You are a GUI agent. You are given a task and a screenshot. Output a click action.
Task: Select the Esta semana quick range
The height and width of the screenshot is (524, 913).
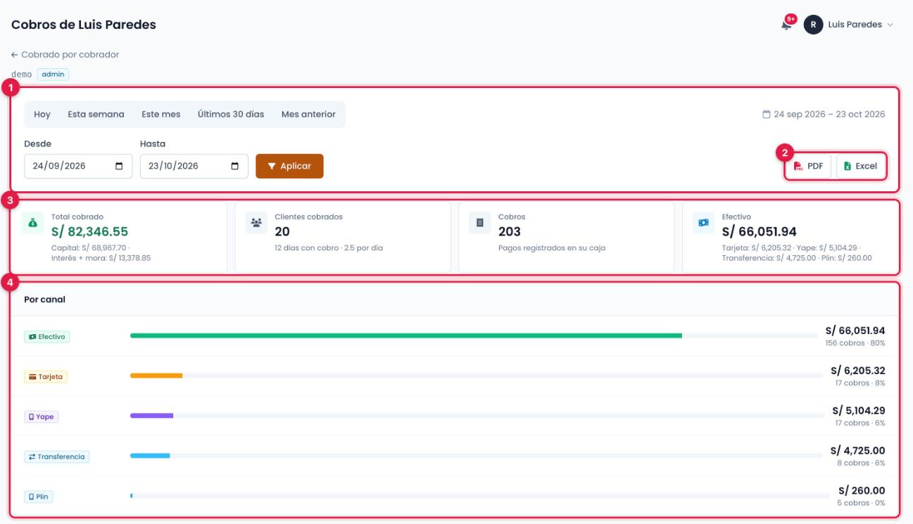[96, 114]
